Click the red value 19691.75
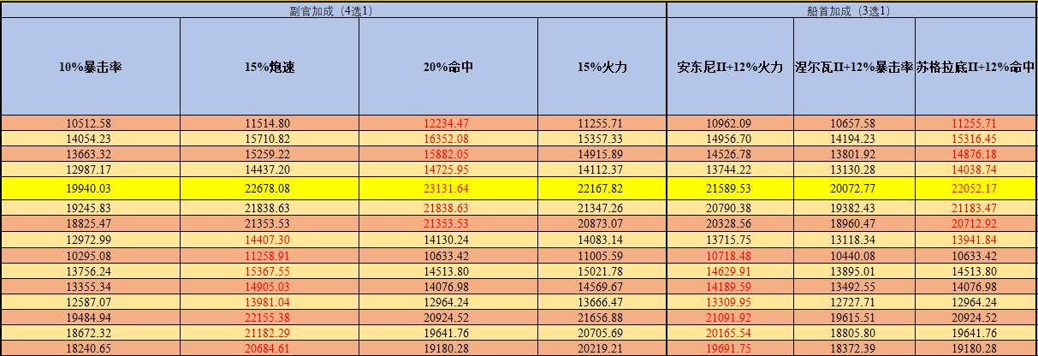This screenshot has width=1038, height=356. [730, 347]
